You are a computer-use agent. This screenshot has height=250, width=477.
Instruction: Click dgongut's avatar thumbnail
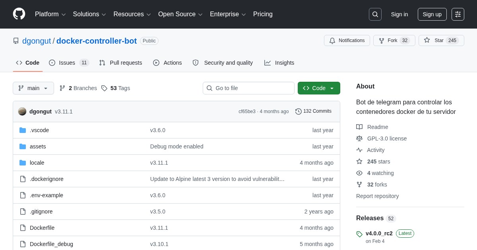pyautogui.click(x=22, y=112)
